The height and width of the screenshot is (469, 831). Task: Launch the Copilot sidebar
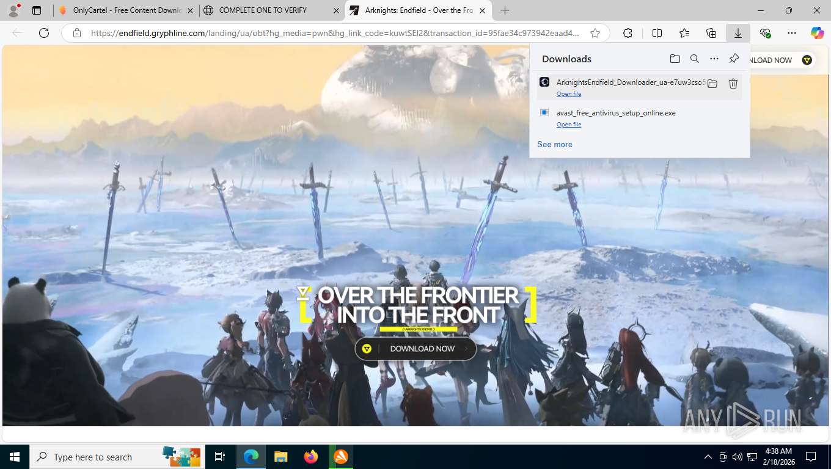click(817, 33)
